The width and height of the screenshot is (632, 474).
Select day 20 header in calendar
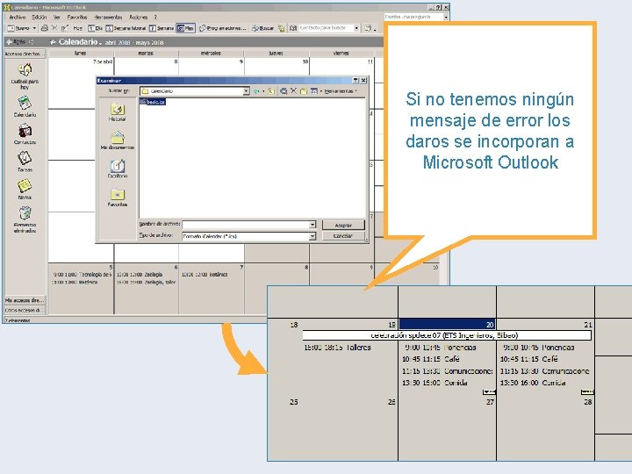coord(447,324)
